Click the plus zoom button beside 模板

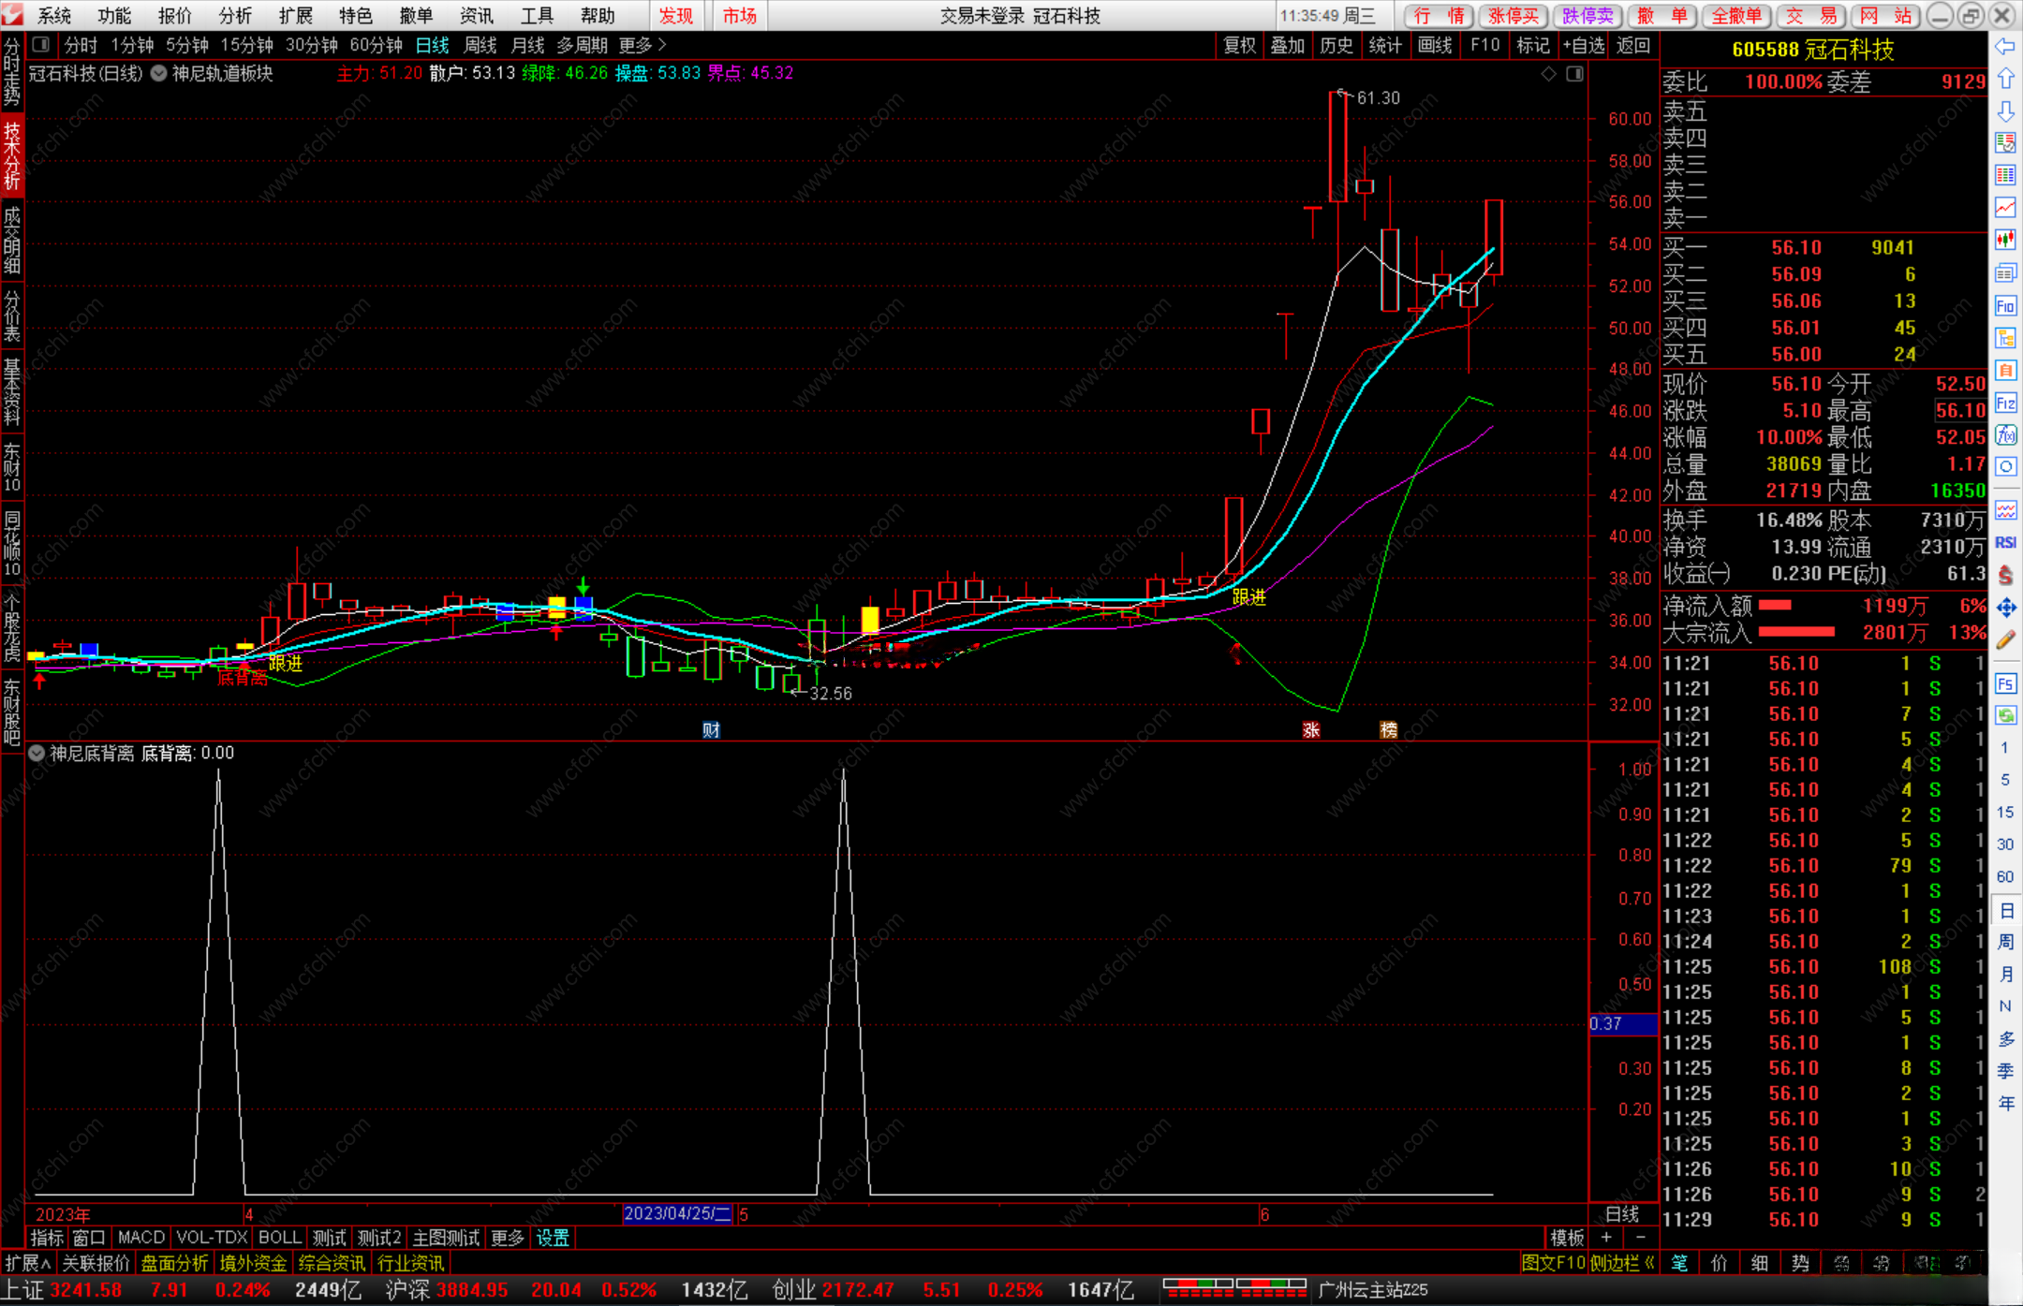(x=1606, y=1238)
